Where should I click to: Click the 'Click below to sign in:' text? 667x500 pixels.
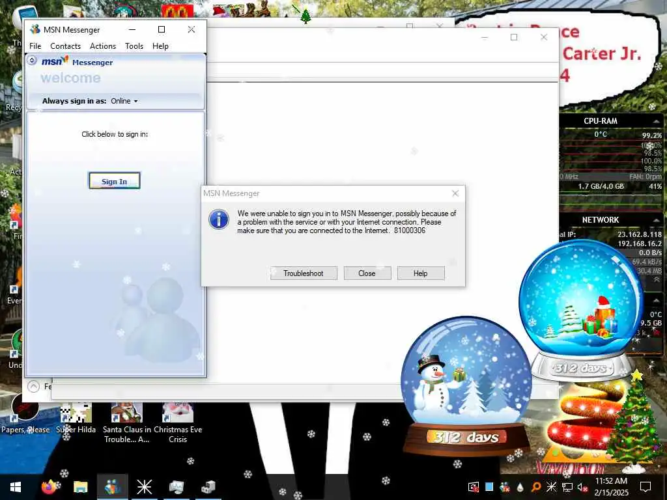(115, 134)
